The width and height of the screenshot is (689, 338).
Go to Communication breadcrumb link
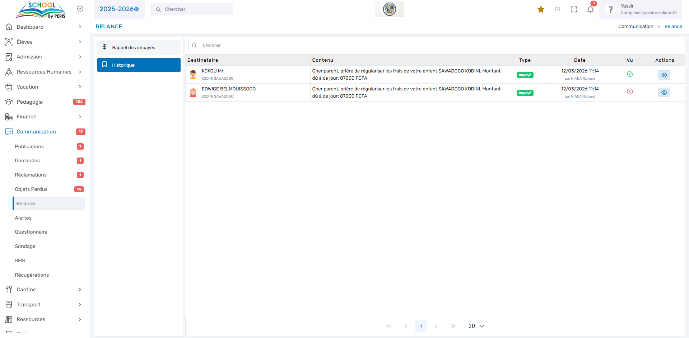pyautogui.click(x=636, y=27)
